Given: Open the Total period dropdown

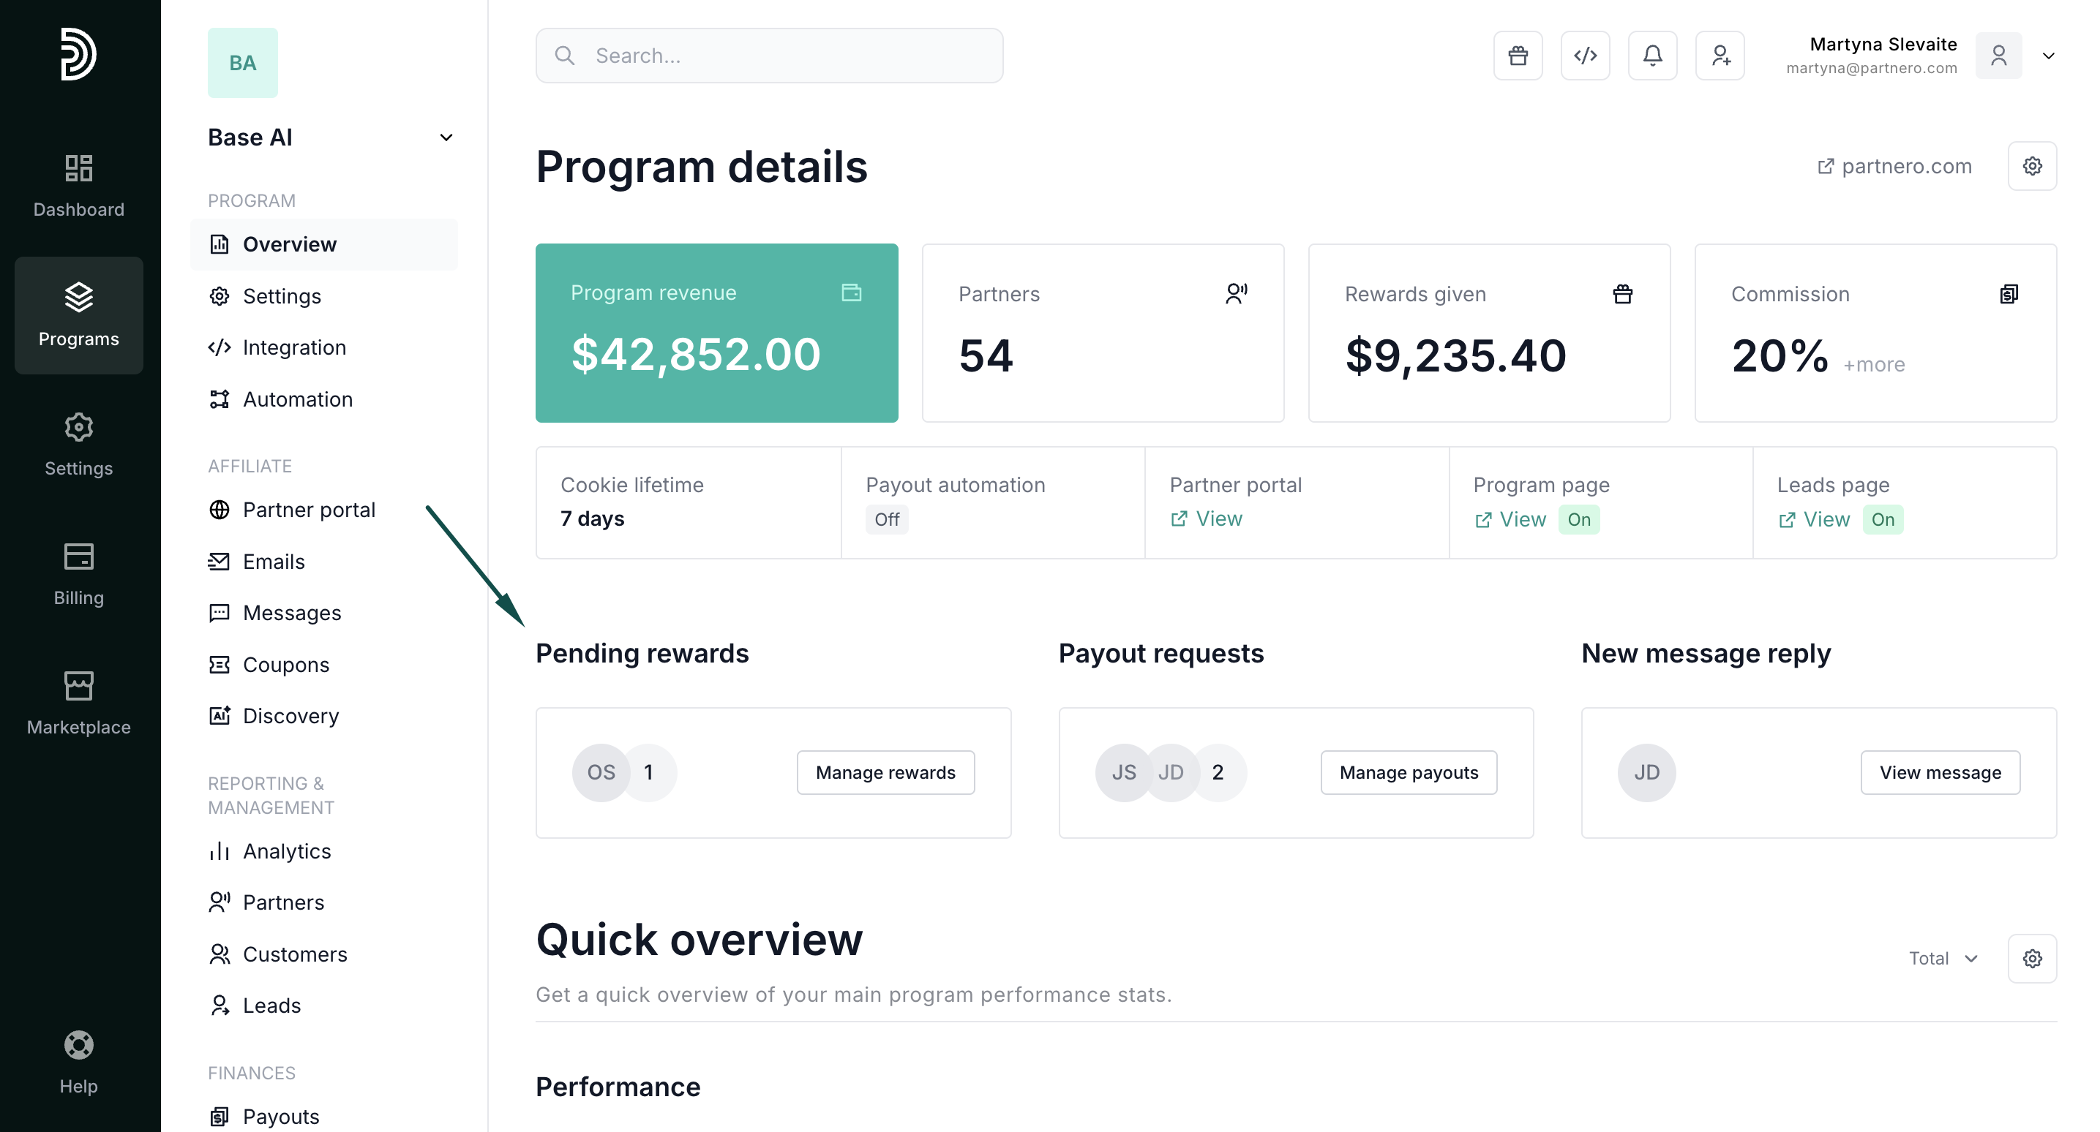Looking at the screenshot, I should pos(1943,959).
